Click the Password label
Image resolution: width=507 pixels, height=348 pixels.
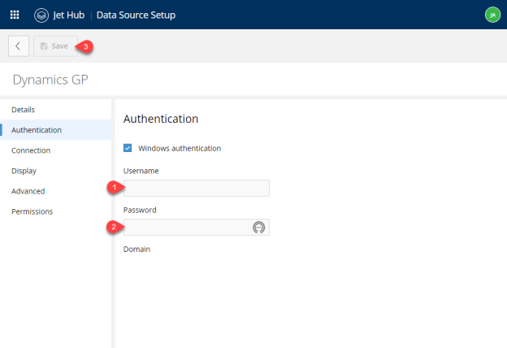(x=140, y=210)
